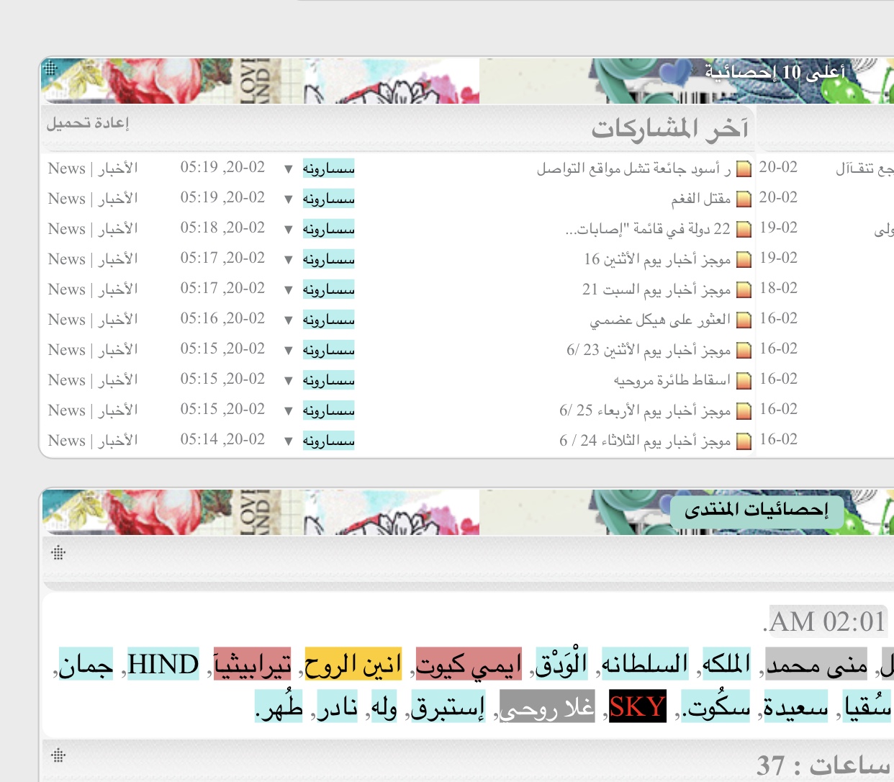The width and height of the screenshot is (894, 782).
Task: Click the collapse icon in the 'ساعات : 37' row
Action: click(x=59, y=755)
